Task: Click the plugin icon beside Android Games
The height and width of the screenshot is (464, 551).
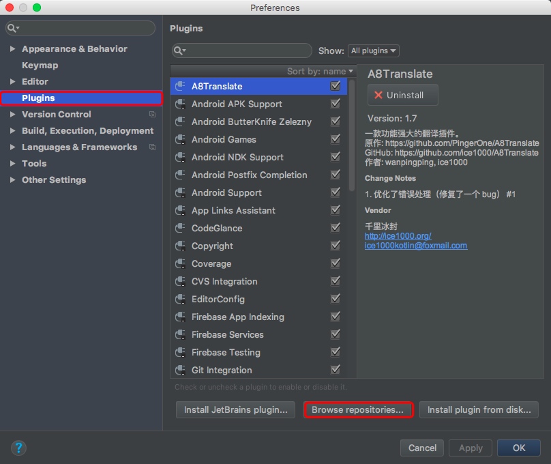Action: 181,139
